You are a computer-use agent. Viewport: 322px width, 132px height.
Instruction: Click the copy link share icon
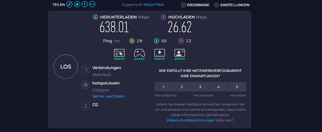69,4
